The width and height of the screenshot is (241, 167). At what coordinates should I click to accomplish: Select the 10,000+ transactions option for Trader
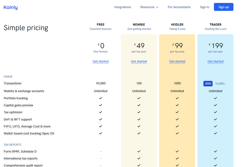[220, 83]
